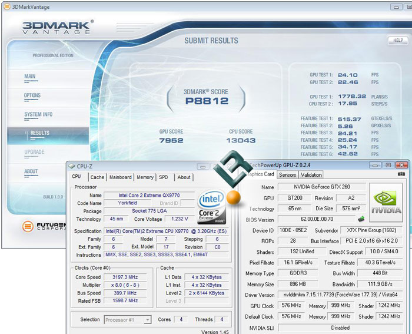Switch to the Memory tab in CPU-Z
The height and width of the screenshot is (334, 412).
click(145, 177)
